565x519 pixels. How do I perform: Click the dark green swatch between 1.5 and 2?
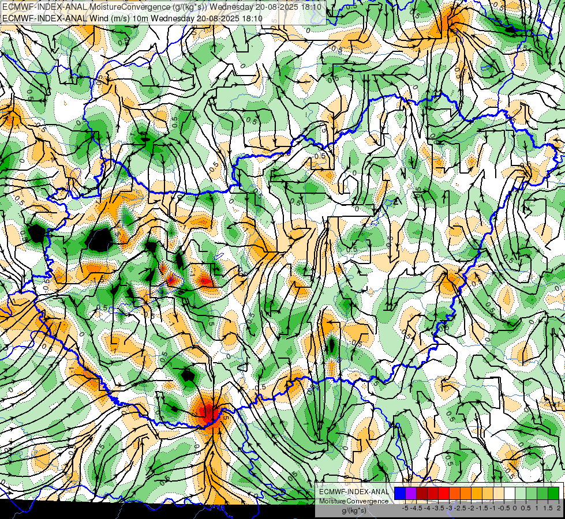point(553,494)
